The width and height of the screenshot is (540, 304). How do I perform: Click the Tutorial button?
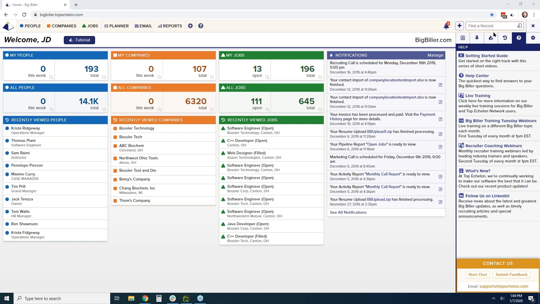(79, 40)
